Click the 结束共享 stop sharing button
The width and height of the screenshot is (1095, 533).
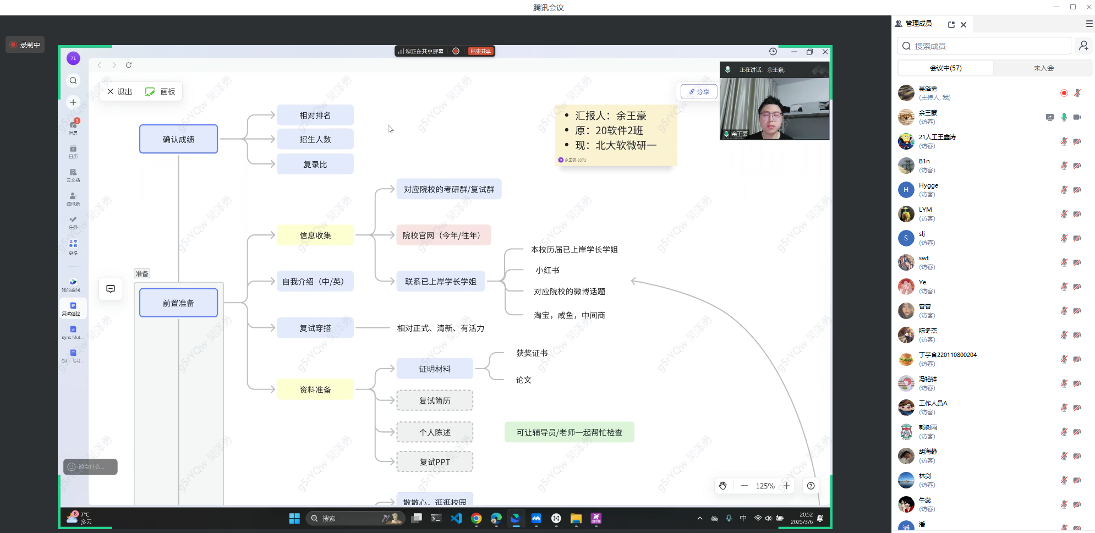coord(480,51)
